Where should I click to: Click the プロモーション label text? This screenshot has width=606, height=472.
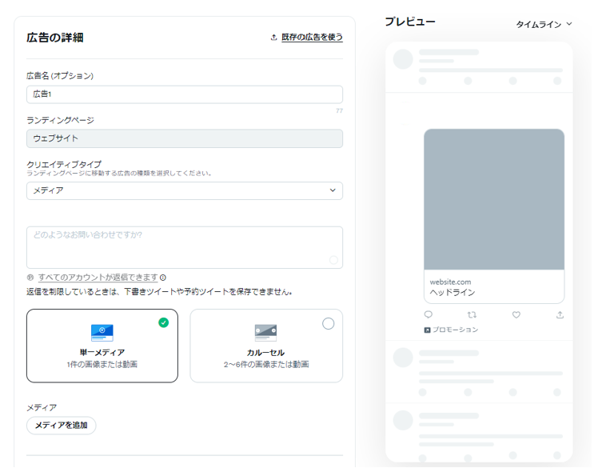455,330
